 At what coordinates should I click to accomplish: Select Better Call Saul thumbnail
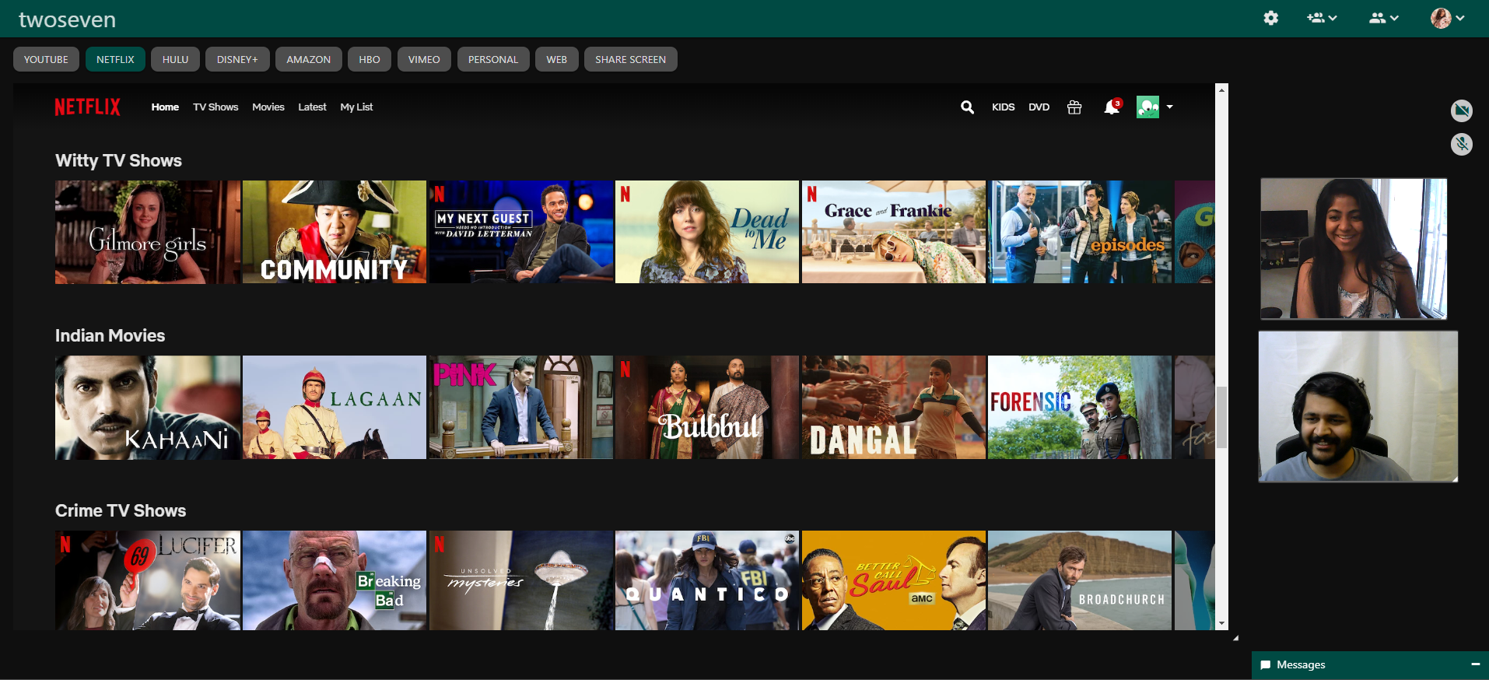[x=894, y=580]
